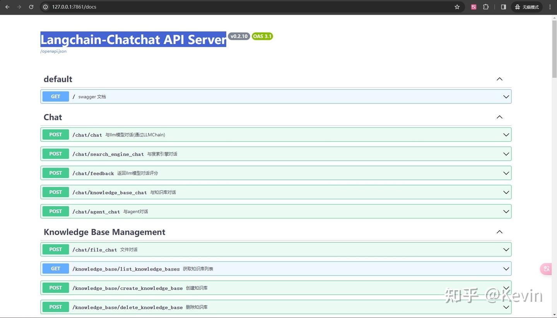Click POST button for /chat/search_engine_chat
Screen dimensions: 557x318
pyautogui.click(x=56, y=154)
